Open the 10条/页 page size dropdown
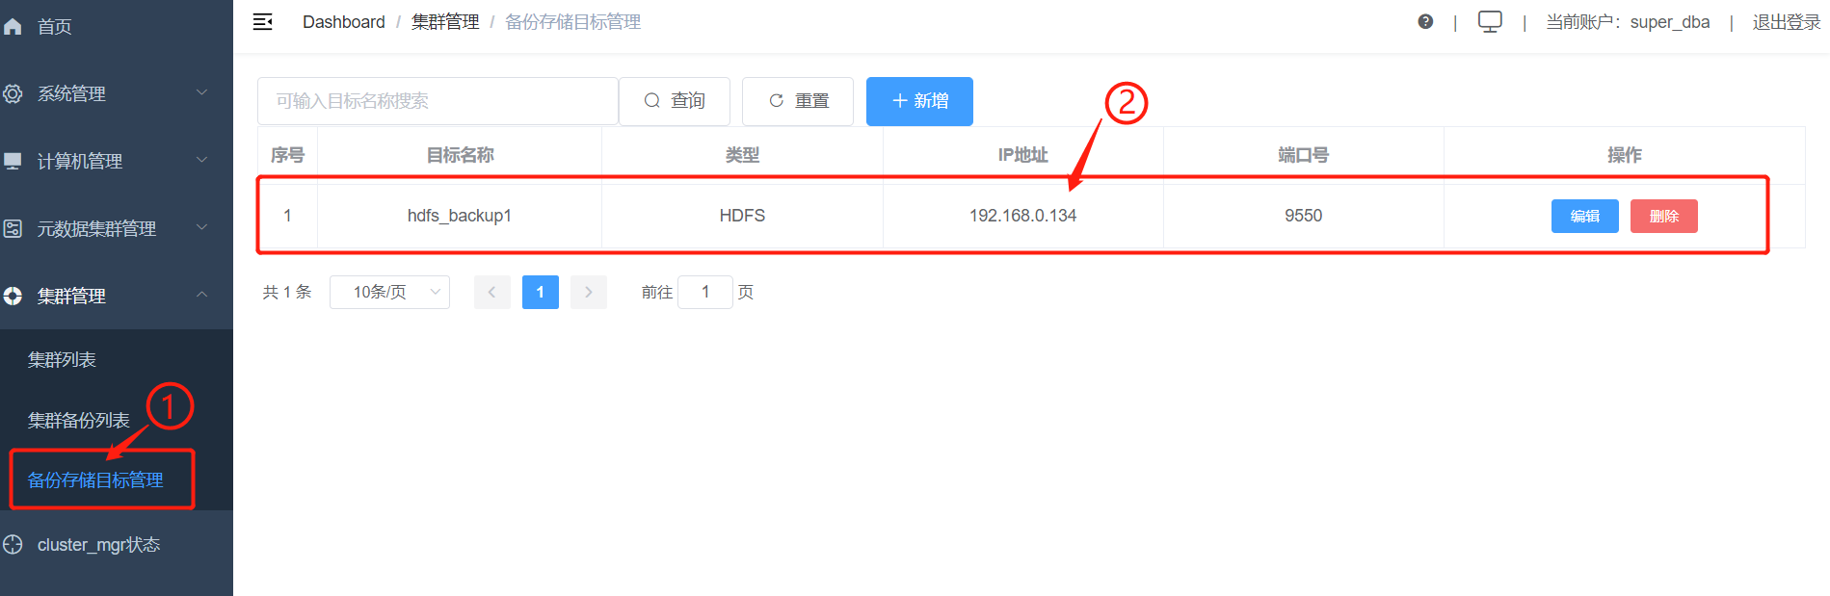Image resolution: width=1830 pixels, height=596 pixels. click(389, 292)
